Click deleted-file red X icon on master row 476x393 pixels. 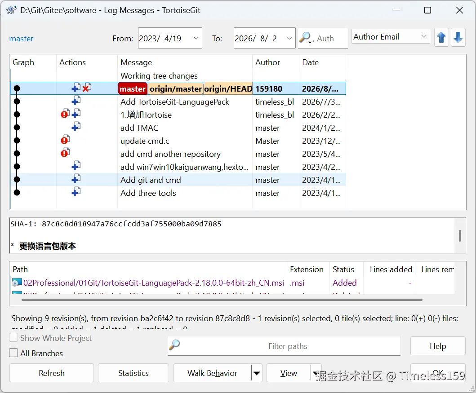87,88
